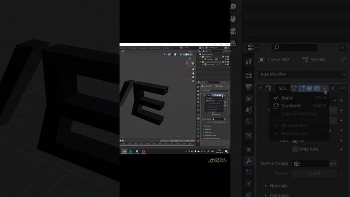Open the Add Modifier dropdown in the enlarged panel
Screen dimensions: 350x197
point(302,74)
